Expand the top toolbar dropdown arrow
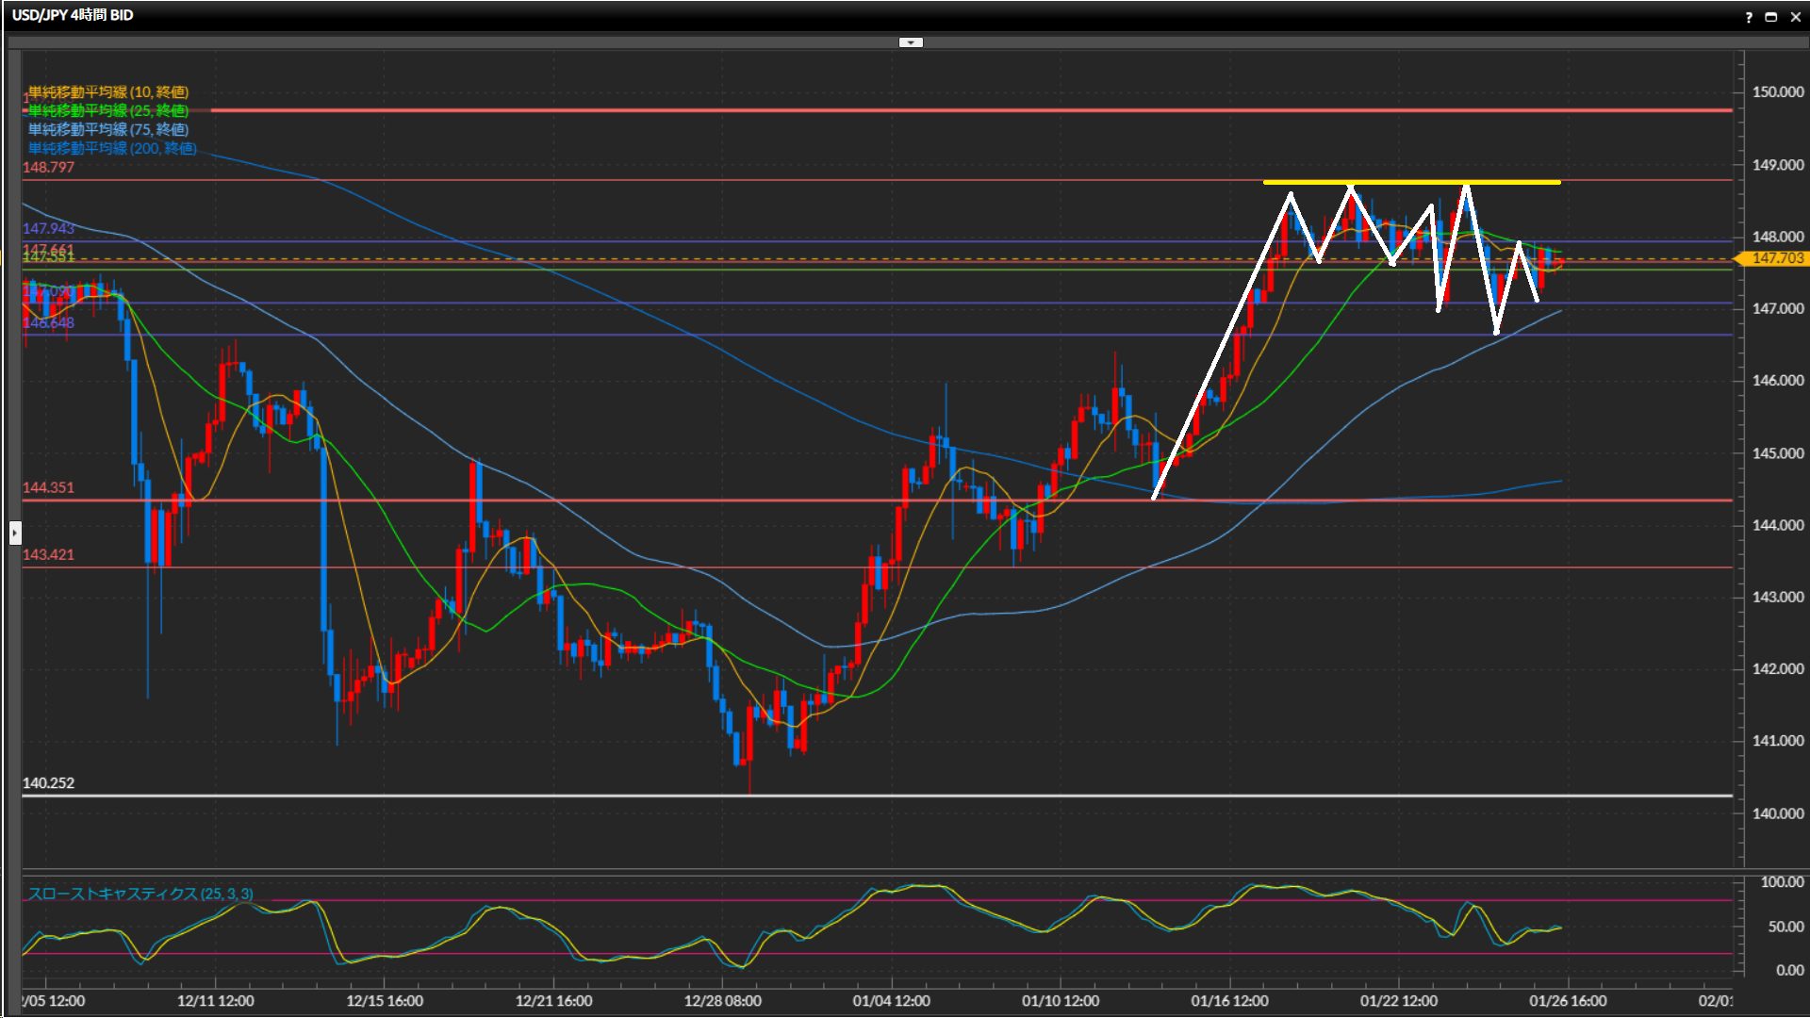Image resolution: width=1810 pixels, height=1018 pixels. tap(911, 42)
